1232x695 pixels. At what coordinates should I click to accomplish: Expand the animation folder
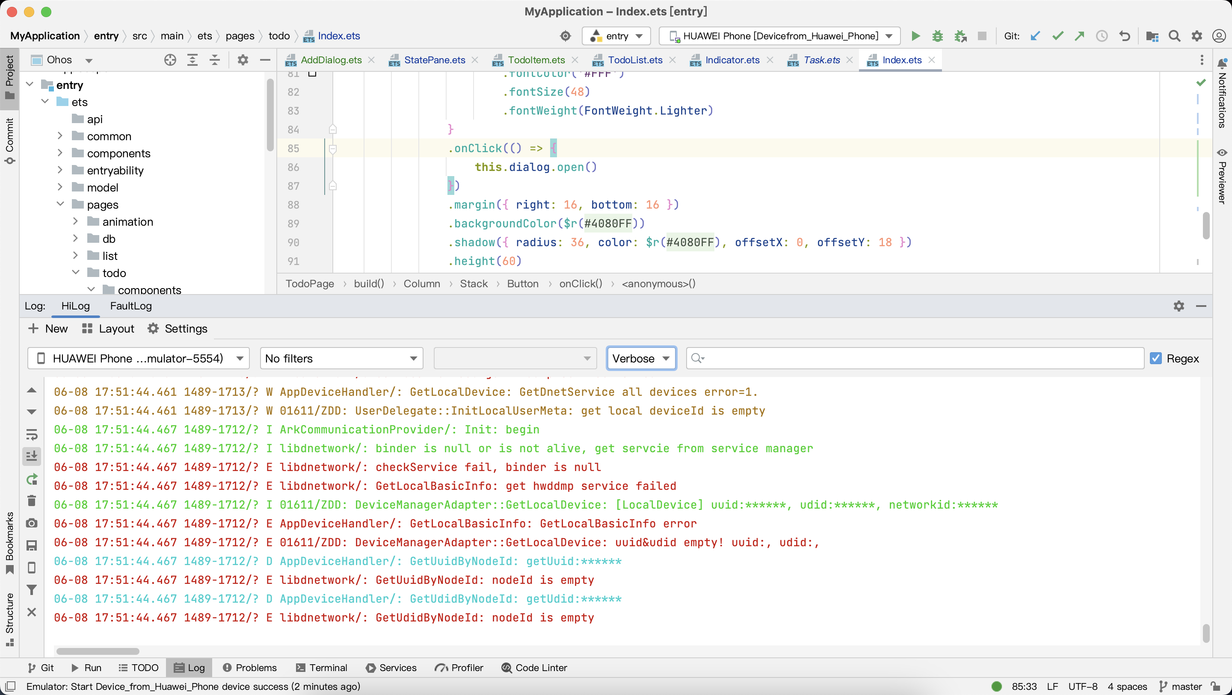[76, 221]
